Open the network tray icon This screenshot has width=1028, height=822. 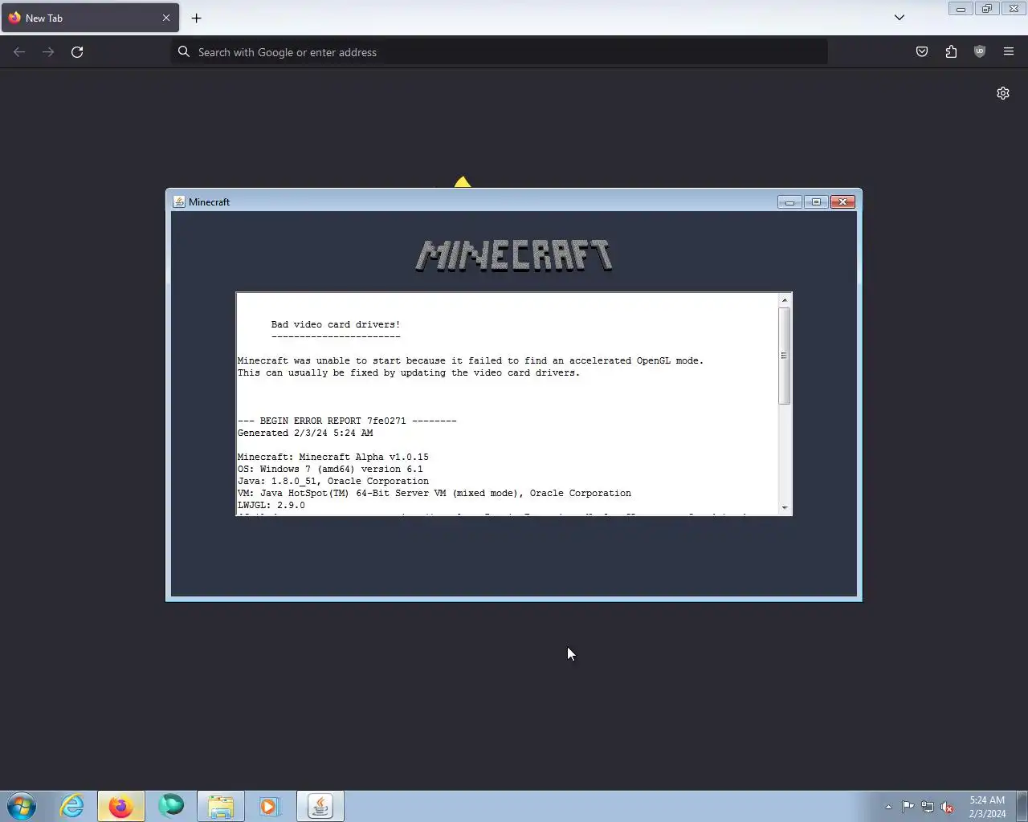point(928,807)
